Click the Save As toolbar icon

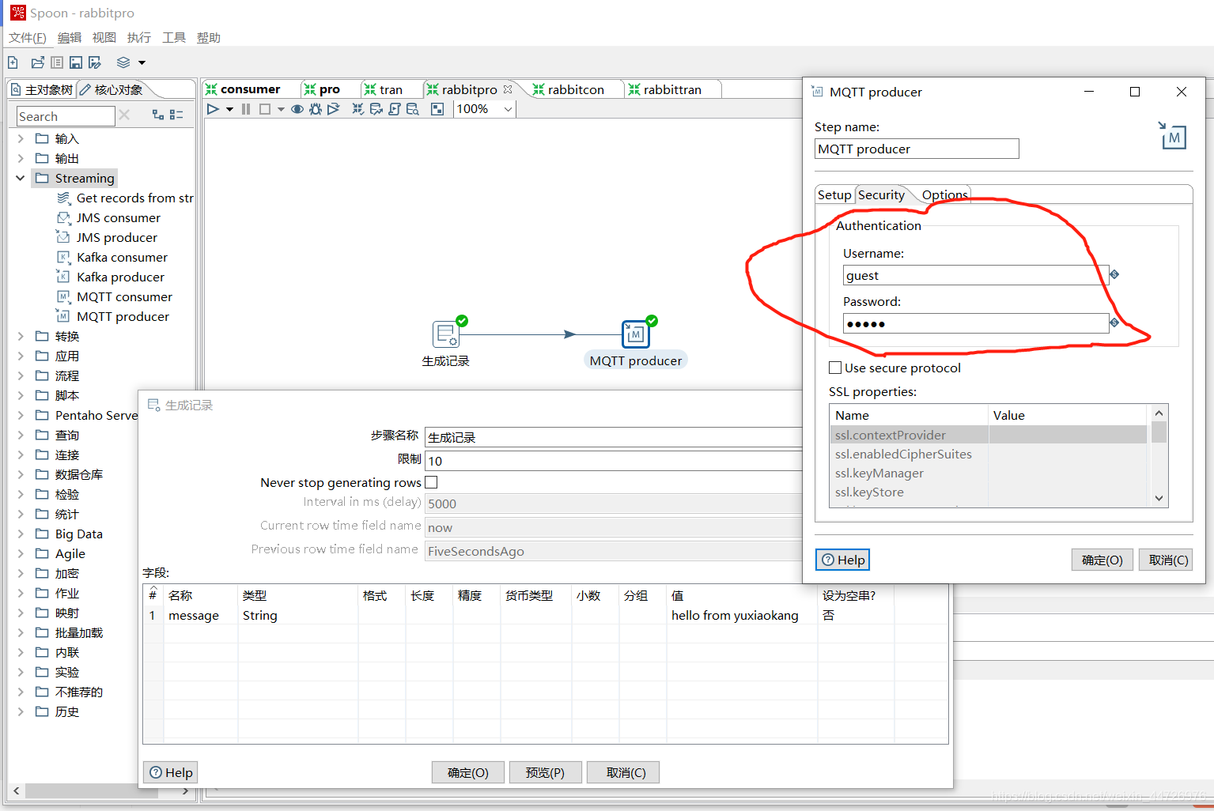click(x=95, y=62)
